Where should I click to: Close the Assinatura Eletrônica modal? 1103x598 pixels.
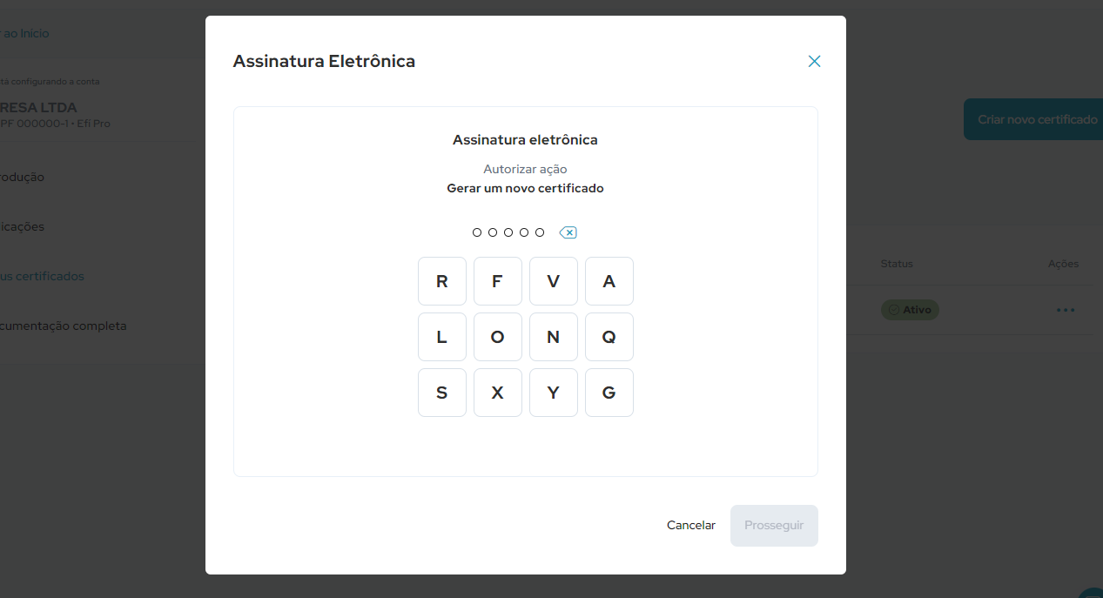pos(814,61)
